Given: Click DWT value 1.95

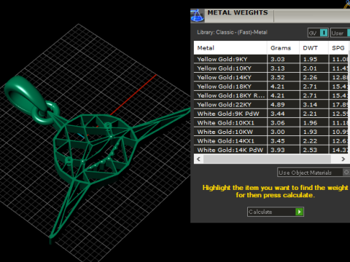Looking at the screenshot, I should click(x=310, y=59).
